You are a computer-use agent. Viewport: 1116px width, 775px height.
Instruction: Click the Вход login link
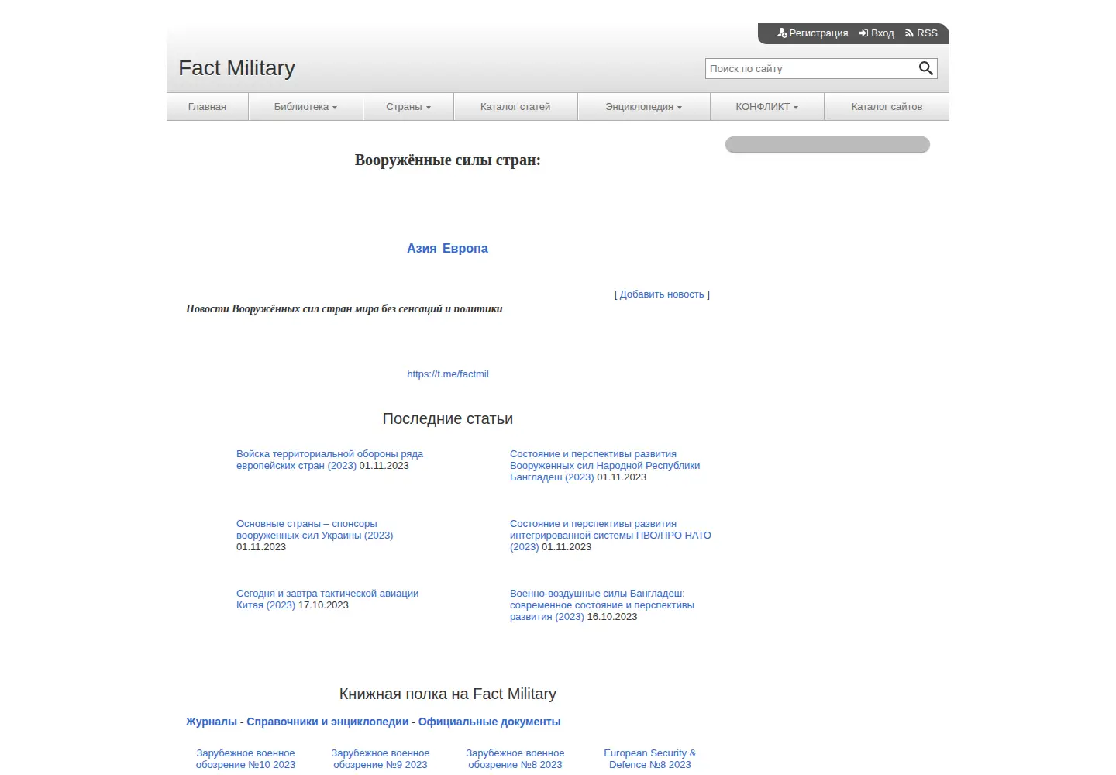882,33
